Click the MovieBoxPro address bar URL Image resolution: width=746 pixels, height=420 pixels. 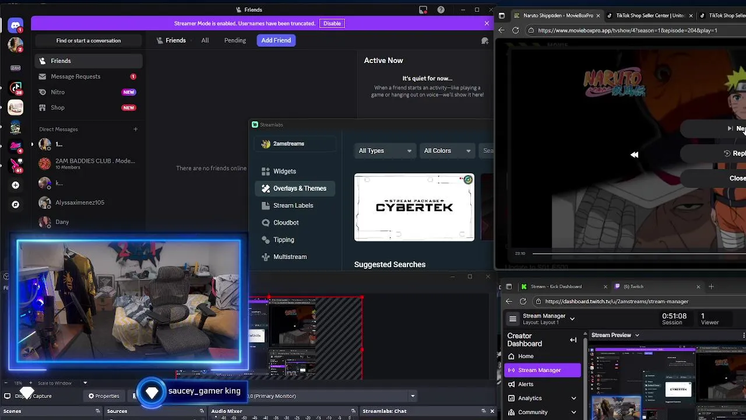627,30
